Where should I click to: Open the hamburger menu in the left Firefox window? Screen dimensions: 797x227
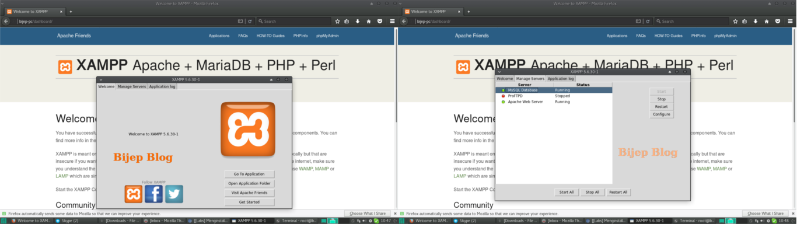(392, 21)
